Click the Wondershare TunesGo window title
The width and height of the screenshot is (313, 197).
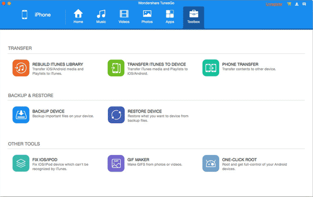click(156, 3)
